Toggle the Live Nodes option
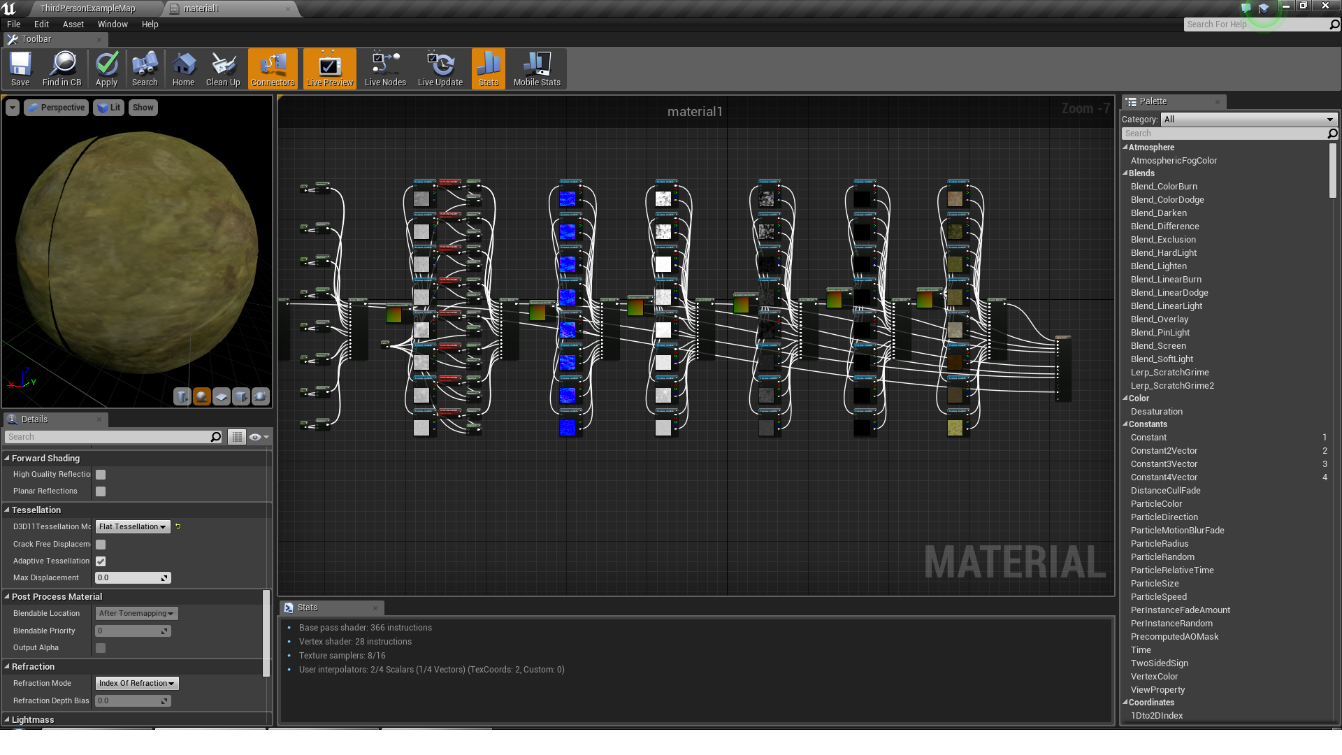This screenshot has width=1342, height=755. [x=385, y=69]
